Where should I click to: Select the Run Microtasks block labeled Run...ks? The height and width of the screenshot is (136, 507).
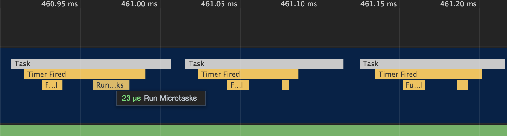[x=111, y=85]
